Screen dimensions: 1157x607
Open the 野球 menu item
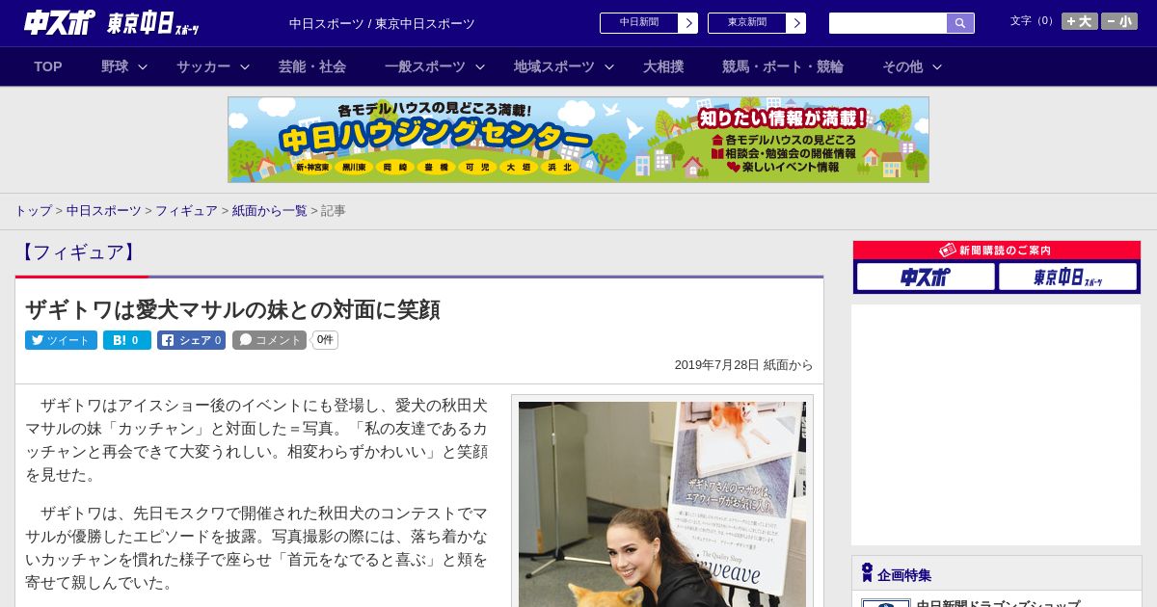pos(115,66)
